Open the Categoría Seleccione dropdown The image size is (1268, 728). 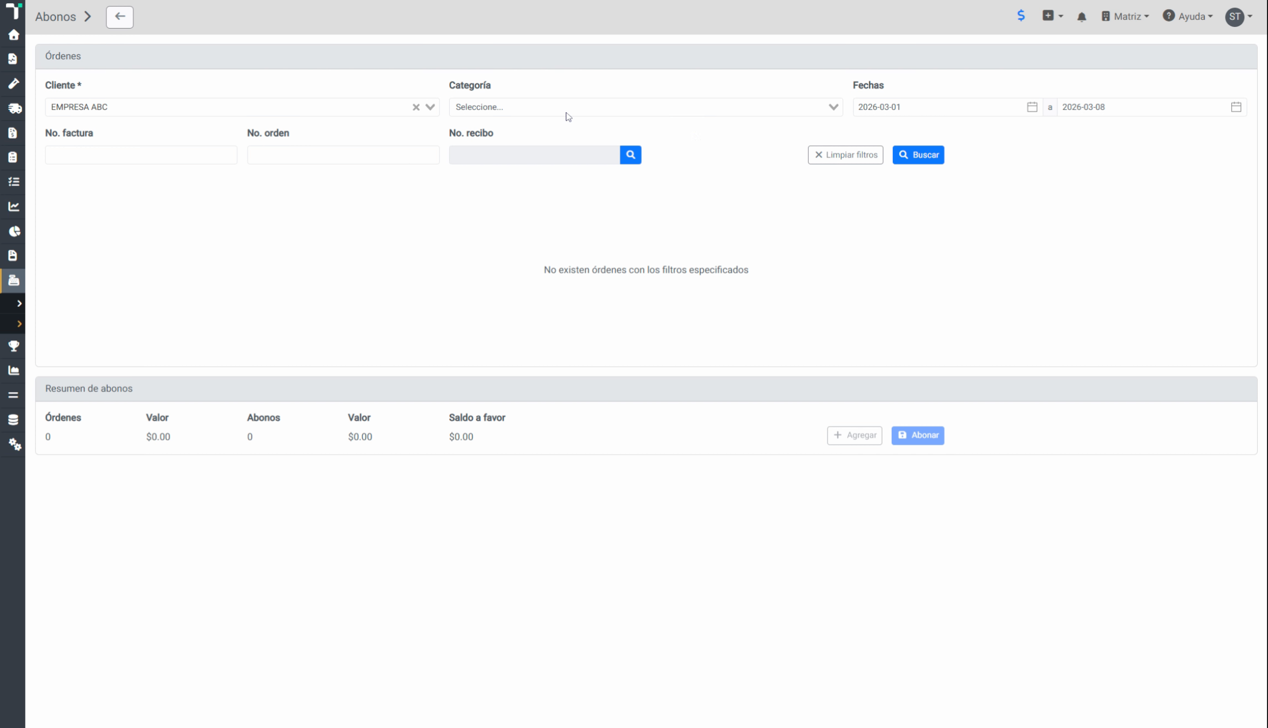click(646, 107)
